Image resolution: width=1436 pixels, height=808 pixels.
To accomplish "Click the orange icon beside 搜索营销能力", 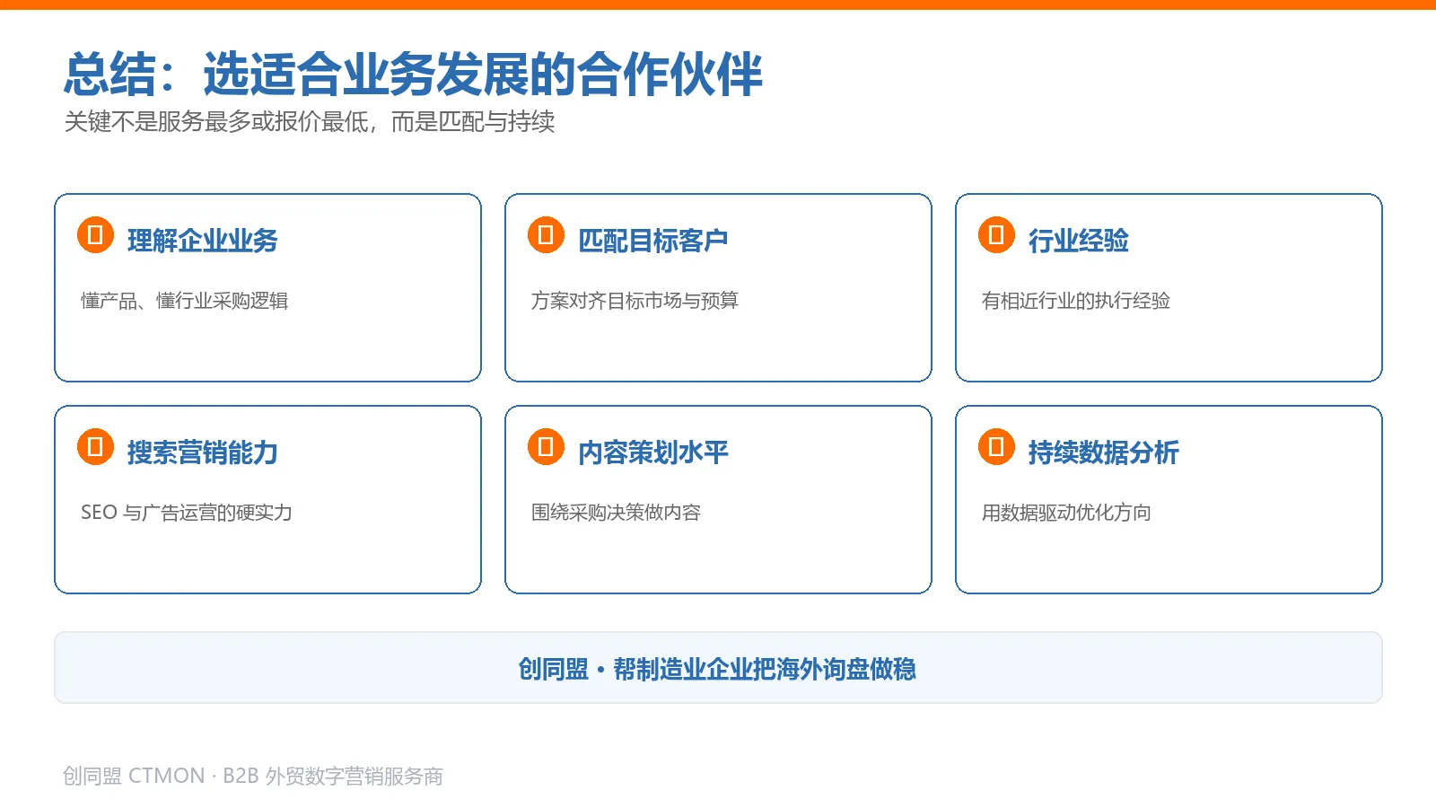I will pos(95,447).
